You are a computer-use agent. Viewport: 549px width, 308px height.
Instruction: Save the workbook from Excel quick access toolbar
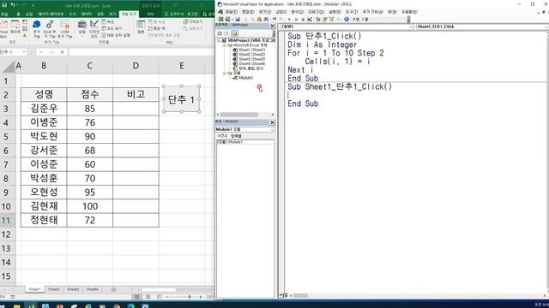tap(4, 5)
